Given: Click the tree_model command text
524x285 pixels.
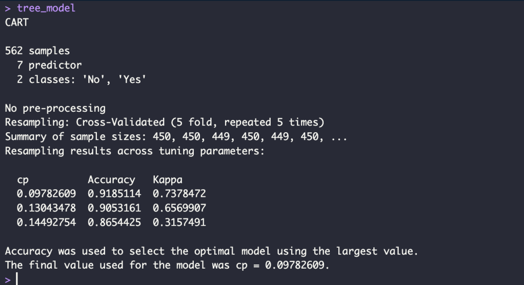Looking at the screenshot, I should [46, 9].
